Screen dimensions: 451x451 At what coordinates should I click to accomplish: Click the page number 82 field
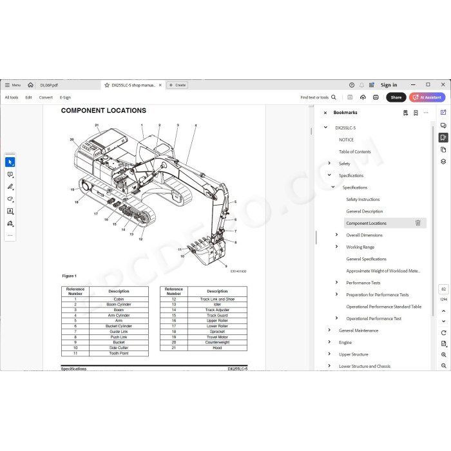point(443,289)
